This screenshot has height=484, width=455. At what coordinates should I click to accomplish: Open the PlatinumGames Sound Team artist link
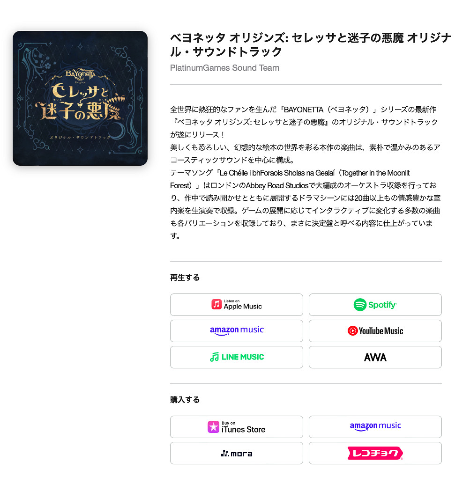(225, 68)
